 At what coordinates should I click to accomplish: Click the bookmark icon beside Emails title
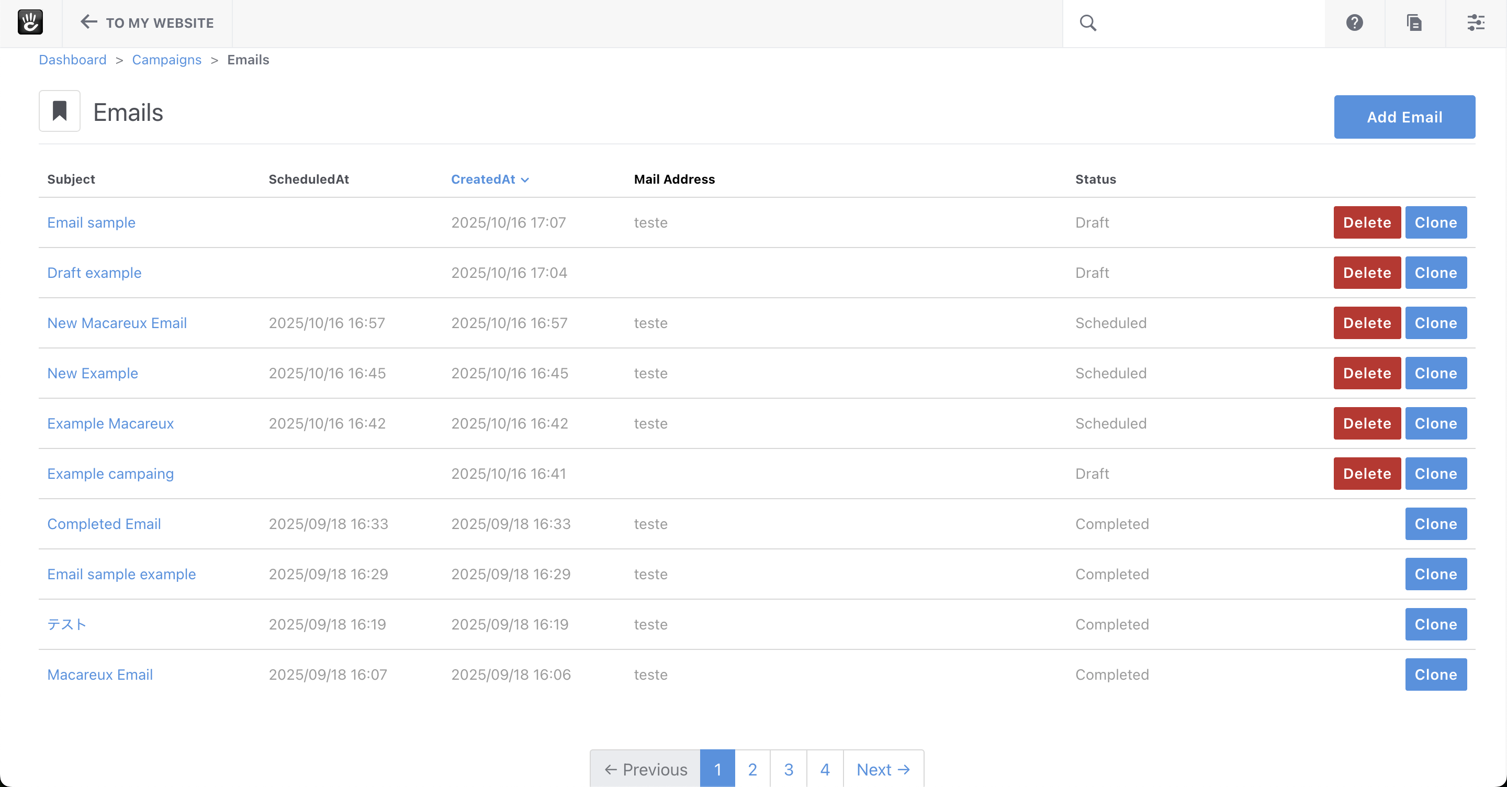pos(60,111)
